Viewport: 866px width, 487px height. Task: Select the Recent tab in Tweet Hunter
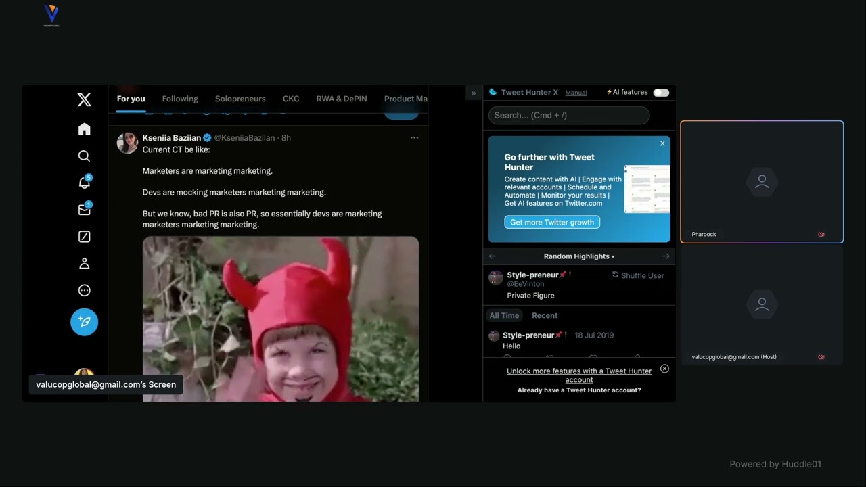[x=544, y=316]
